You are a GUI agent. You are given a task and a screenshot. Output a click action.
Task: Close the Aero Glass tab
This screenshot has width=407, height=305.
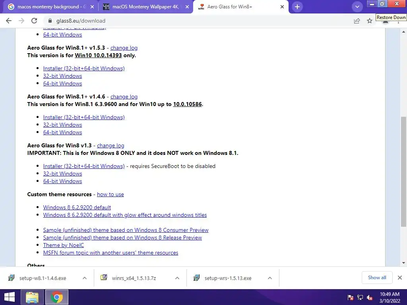click(x=282, y=7)
